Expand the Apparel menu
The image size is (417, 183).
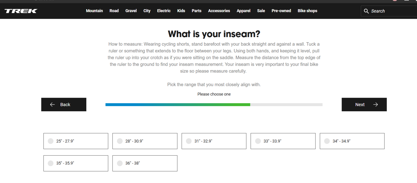(243, 11)
